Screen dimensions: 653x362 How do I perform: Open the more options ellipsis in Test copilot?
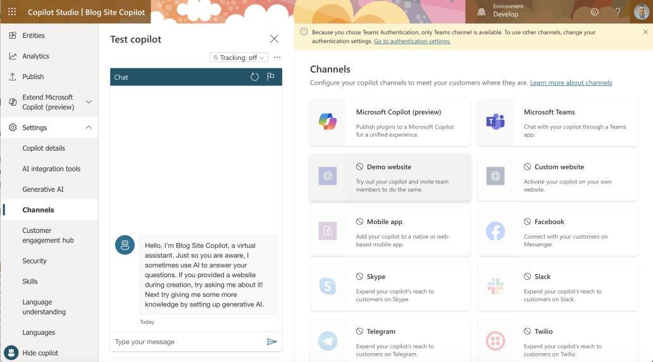click(277, 58)
